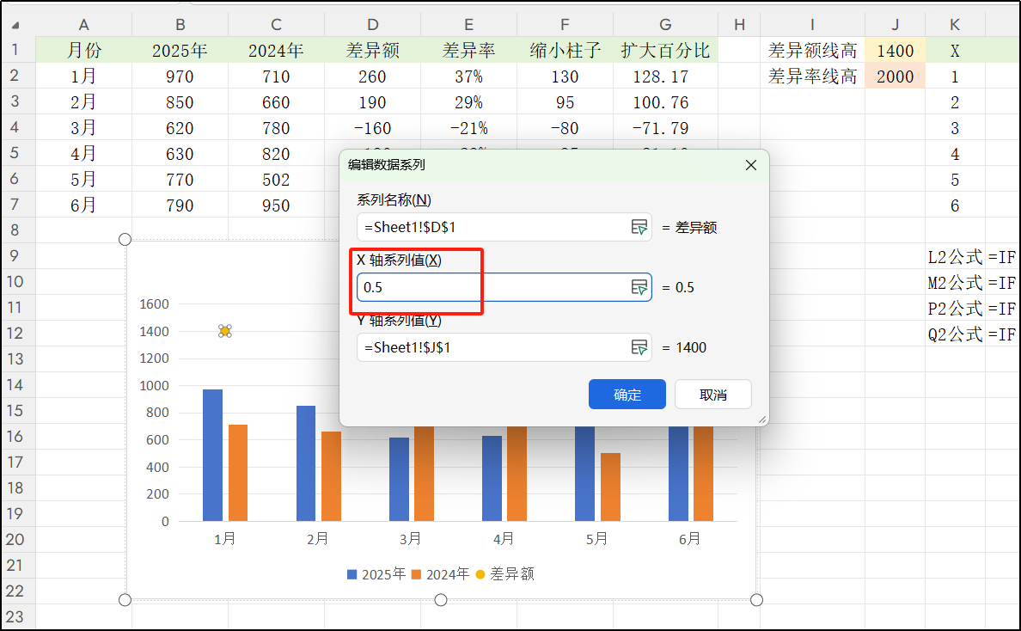Click cell with value 970

[x=180, y=77]
